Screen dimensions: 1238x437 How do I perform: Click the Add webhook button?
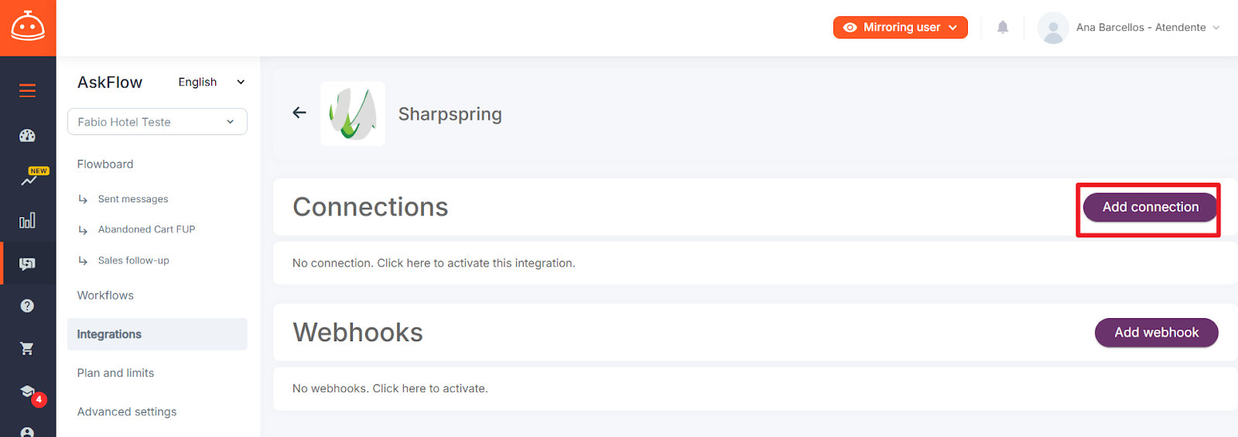click(1156, 333)
